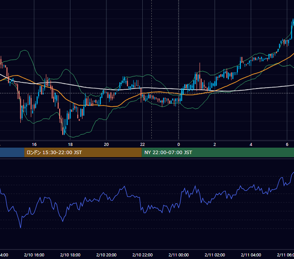Click the 2 hour axis label
The height and width of the screenshot is (259, 294).
(215, 145)
